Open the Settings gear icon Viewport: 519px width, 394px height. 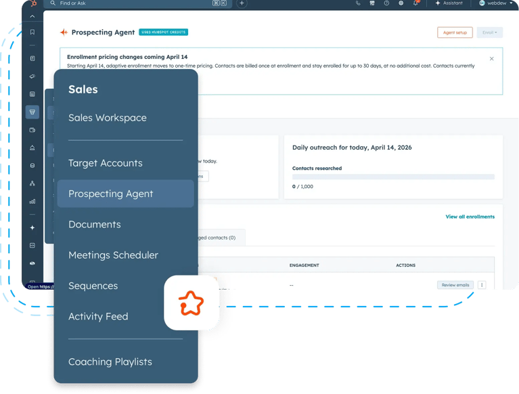(x=401, y=3)
